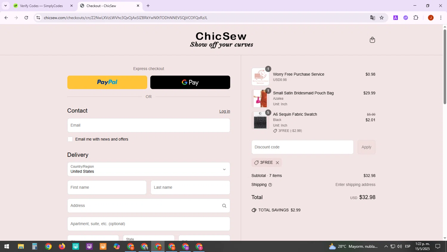Focus the Discount code field
The width and height of the screenshot is (447, 252).
tap(302, 147)
